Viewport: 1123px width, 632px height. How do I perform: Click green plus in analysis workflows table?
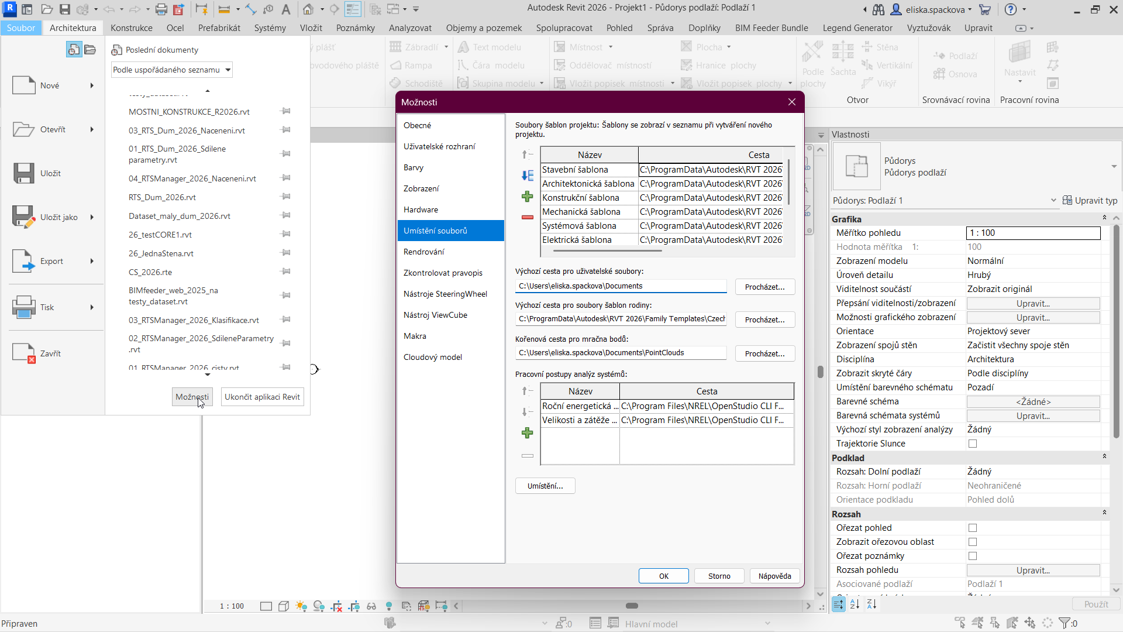[527, 433]
